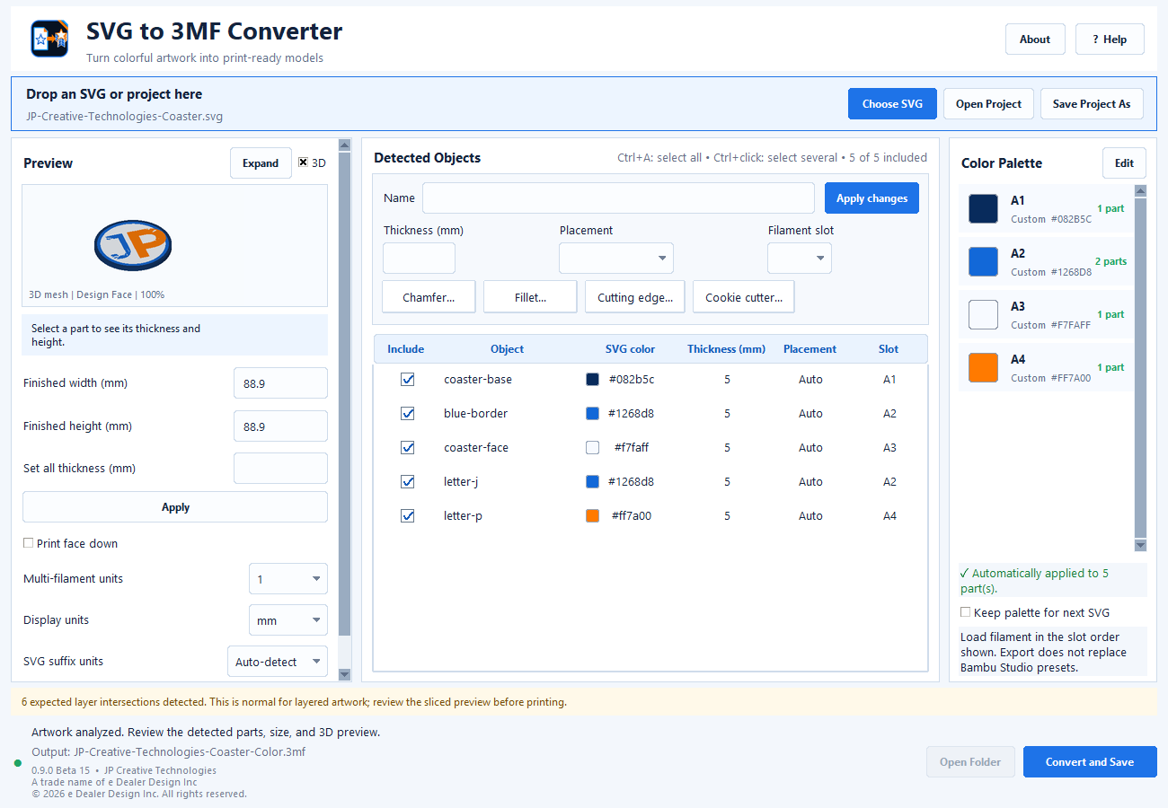The image size is (1168, 808).
Task: Uncheck Include for coaster-face
Action: pos(408,448)
